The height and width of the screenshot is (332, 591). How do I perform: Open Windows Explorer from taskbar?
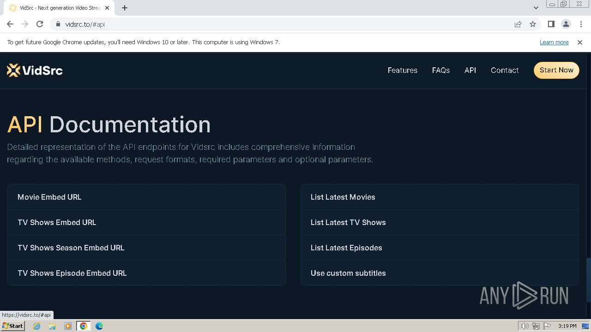(x=52, y=326)
